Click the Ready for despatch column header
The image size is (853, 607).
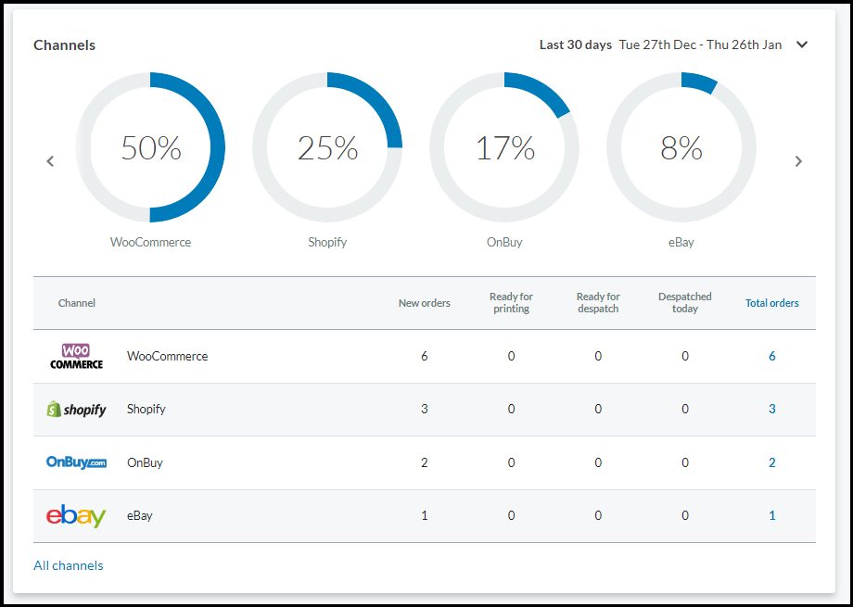(598, 303)
